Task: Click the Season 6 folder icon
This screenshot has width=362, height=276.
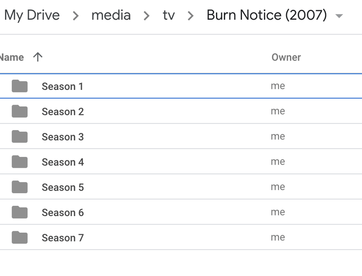Action: pos(20,212)
